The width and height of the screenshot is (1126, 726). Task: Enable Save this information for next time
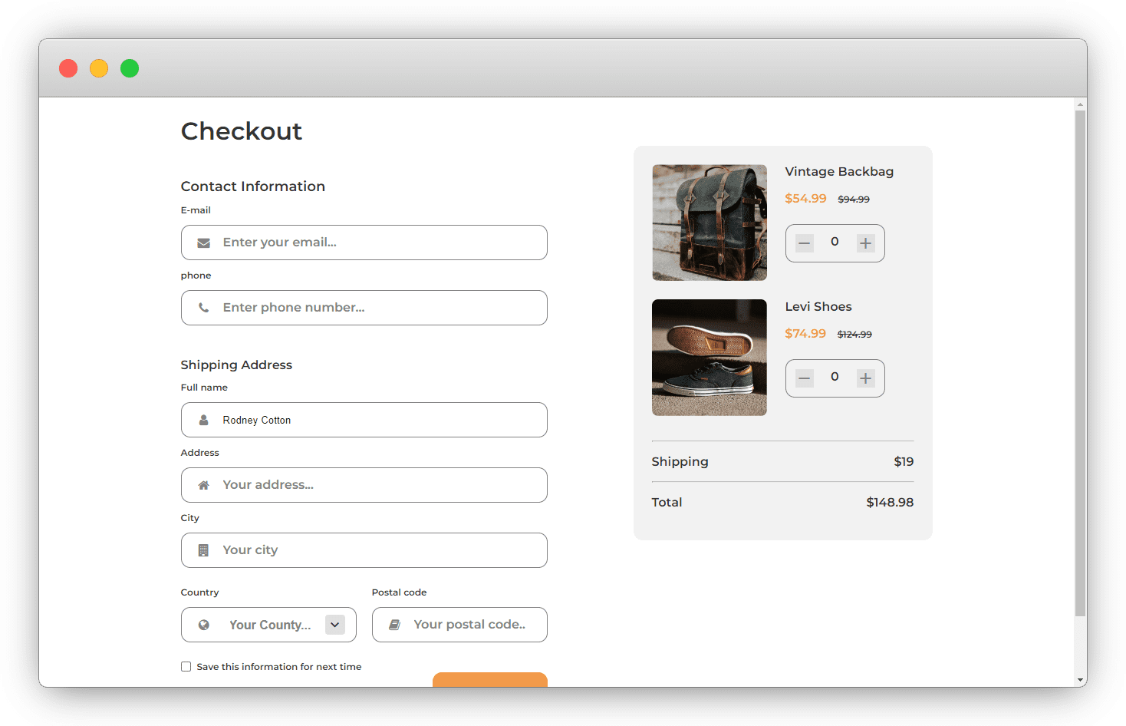pyautogui.click(x=186, y=666)
